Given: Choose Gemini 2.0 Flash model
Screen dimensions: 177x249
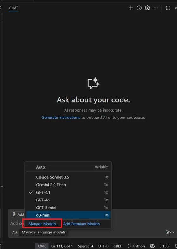Looking at the screenshot, I should pos(68,185).
